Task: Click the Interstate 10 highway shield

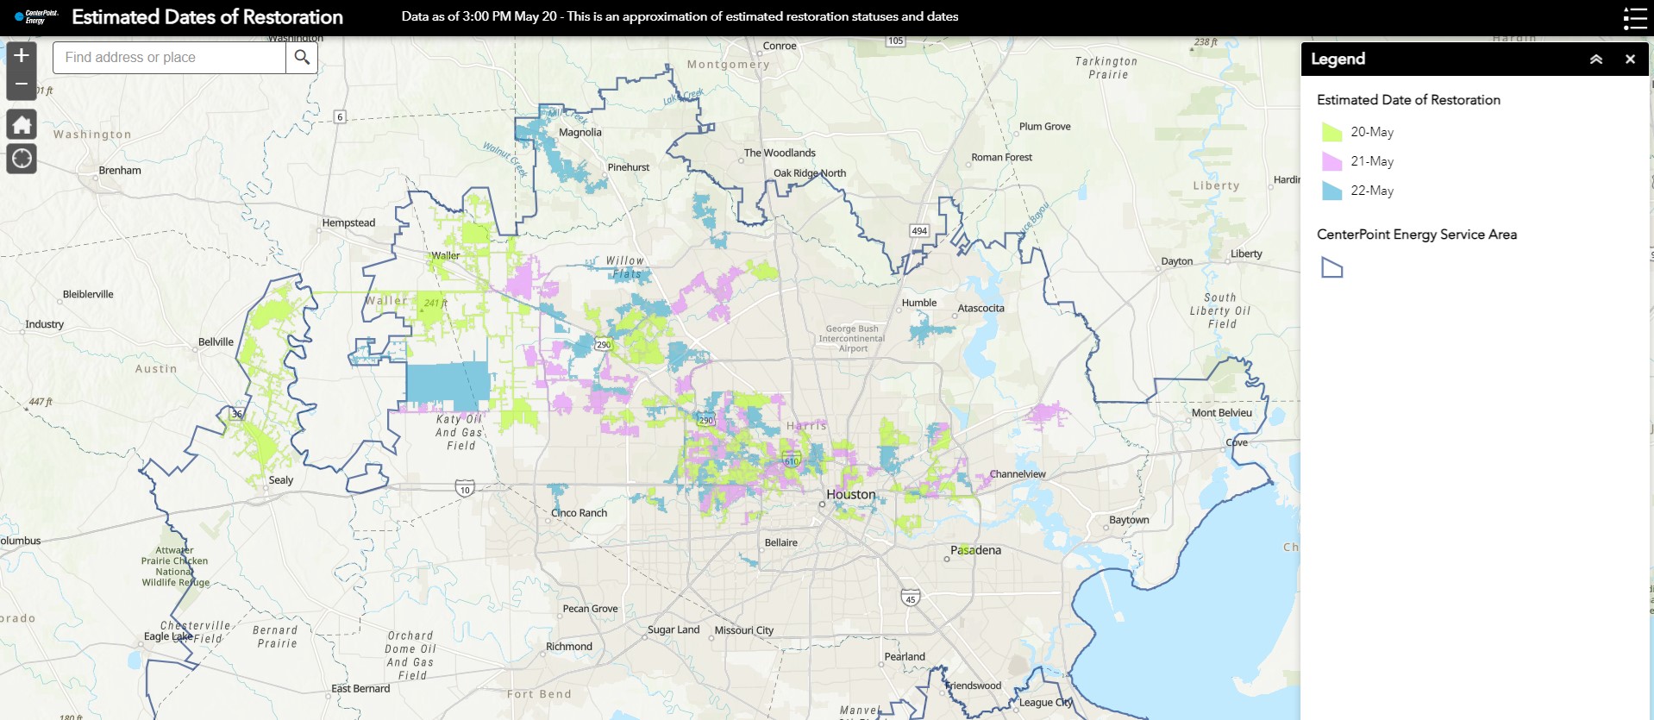Action: pos(465,489)
